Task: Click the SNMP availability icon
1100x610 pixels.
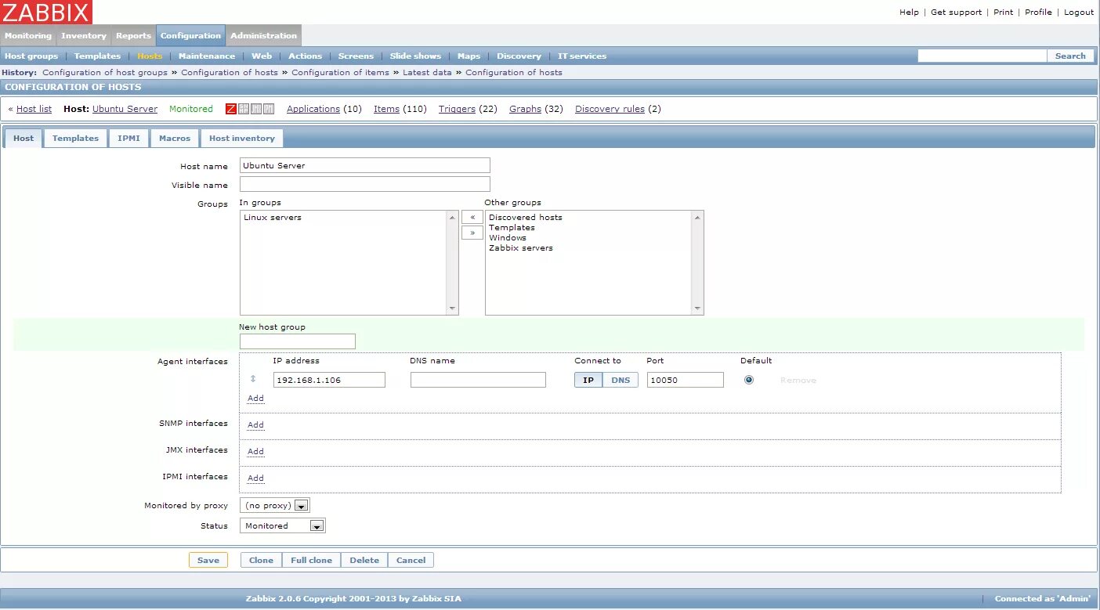Action: tap(244, 109)
